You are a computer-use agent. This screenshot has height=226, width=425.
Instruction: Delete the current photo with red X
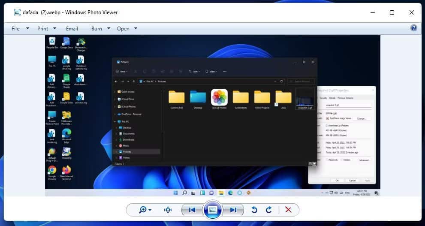(288, 210)
